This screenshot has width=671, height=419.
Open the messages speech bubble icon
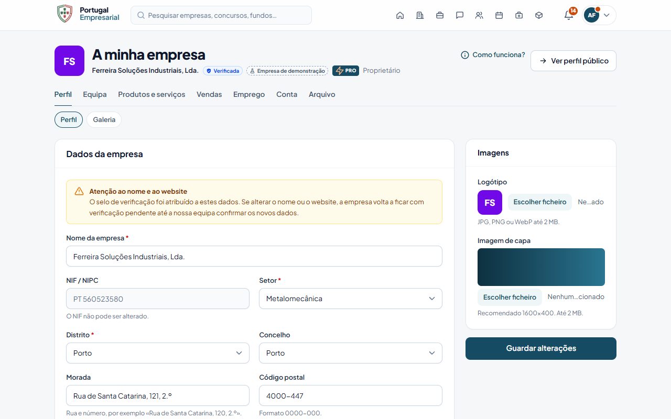coord(460,15)
